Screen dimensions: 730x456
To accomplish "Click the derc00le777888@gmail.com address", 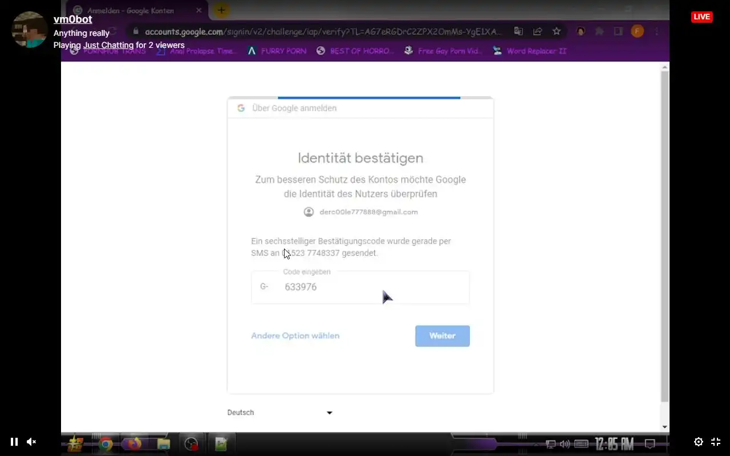I will [368, 212].
